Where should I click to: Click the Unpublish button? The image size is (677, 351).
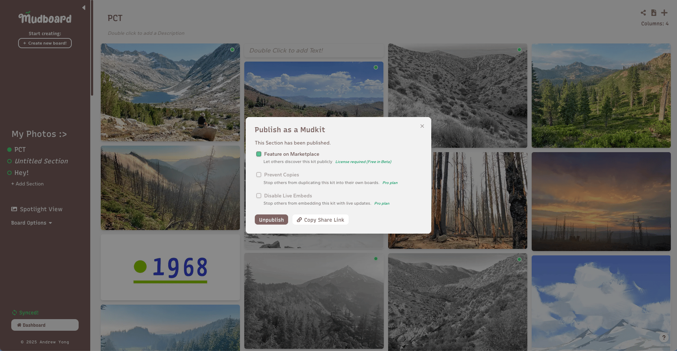tap(271, 220)
